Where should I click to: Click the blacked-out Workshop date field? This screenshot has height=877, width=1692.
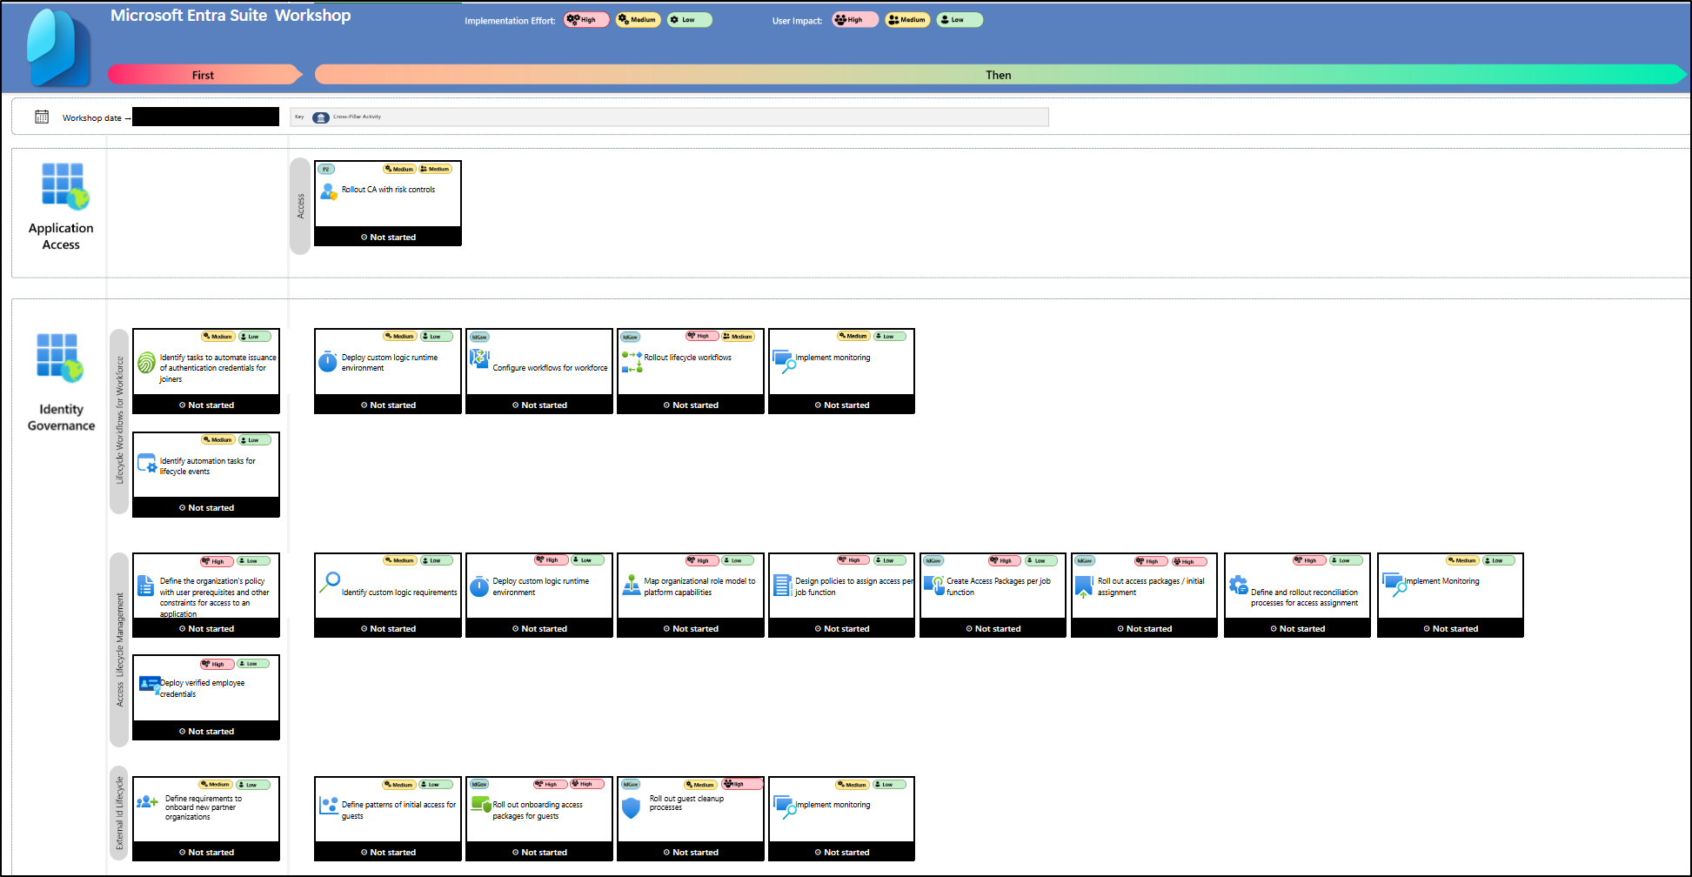205,117
